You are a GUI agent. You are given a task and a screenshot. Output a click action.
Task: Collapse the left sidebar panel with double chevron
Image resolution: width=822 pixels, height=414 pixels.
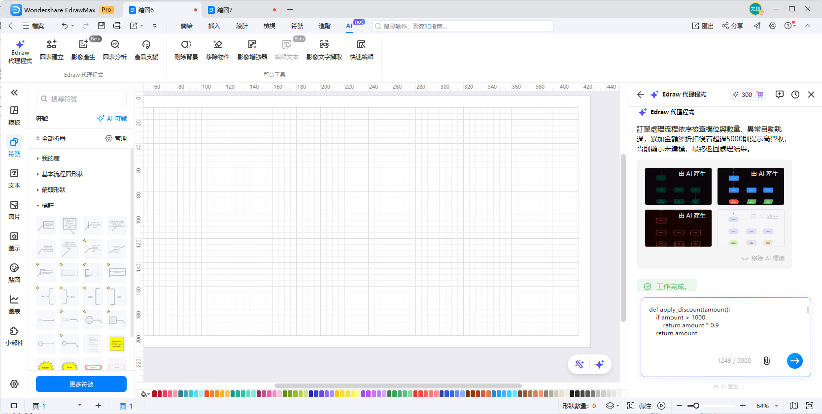14,93
